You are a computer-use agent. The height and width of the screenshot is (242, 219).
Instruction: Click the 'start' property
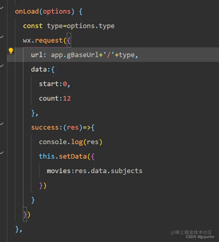pyautogui.click(x=49, y=84)
